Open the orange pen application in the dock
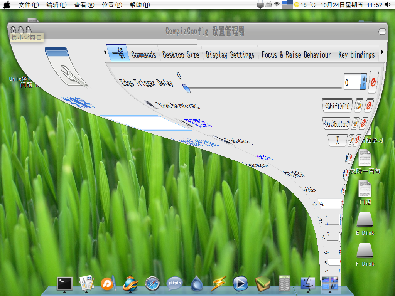Viewport: 395px width, 296px height. pyautogui.click(x=108, y=283)
